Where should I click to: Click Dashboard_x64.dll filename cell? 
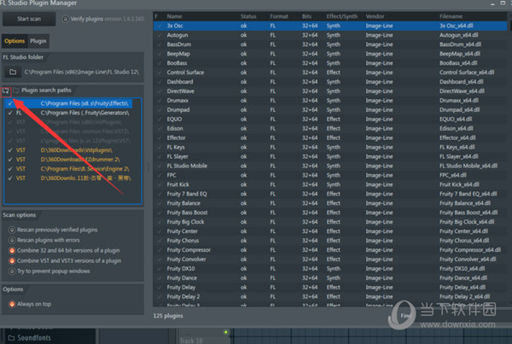[x=462, y=82]
